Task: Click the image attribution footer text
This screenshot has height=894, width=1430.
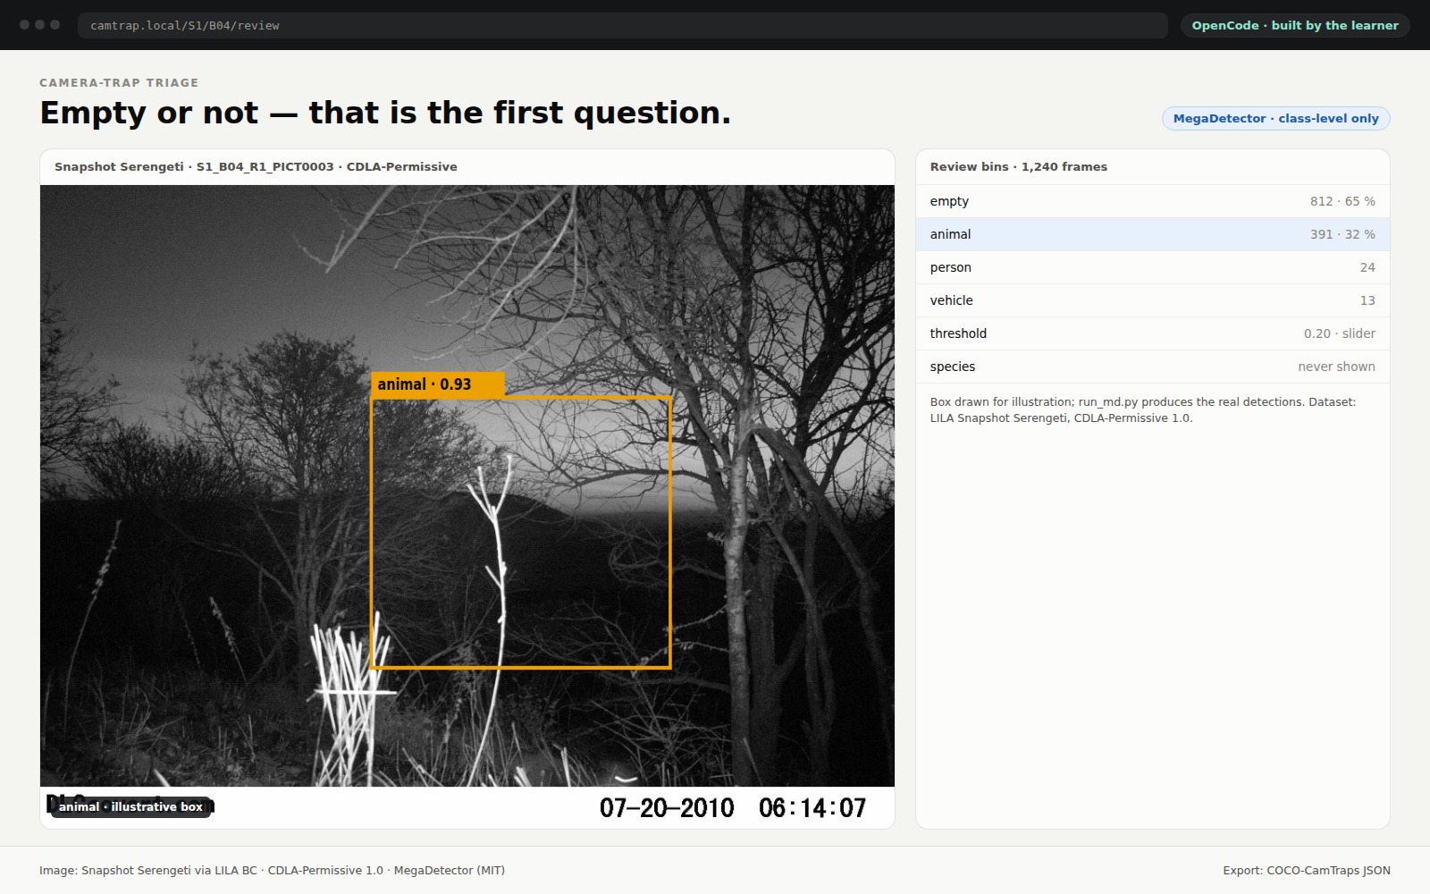Action: 272,870
